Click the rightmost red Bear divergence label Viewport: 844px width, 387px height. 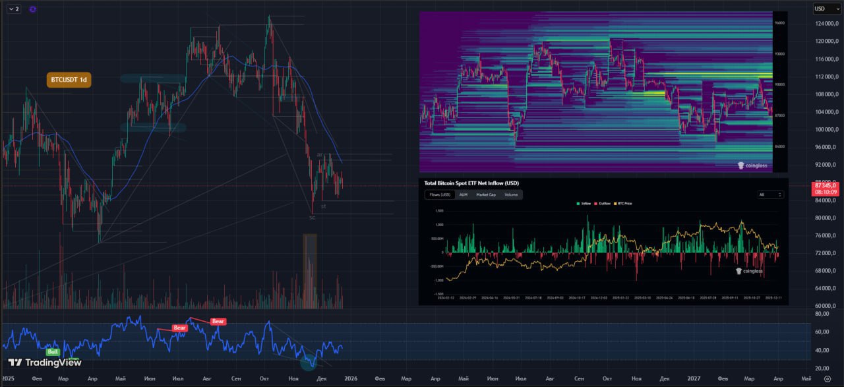218,321
